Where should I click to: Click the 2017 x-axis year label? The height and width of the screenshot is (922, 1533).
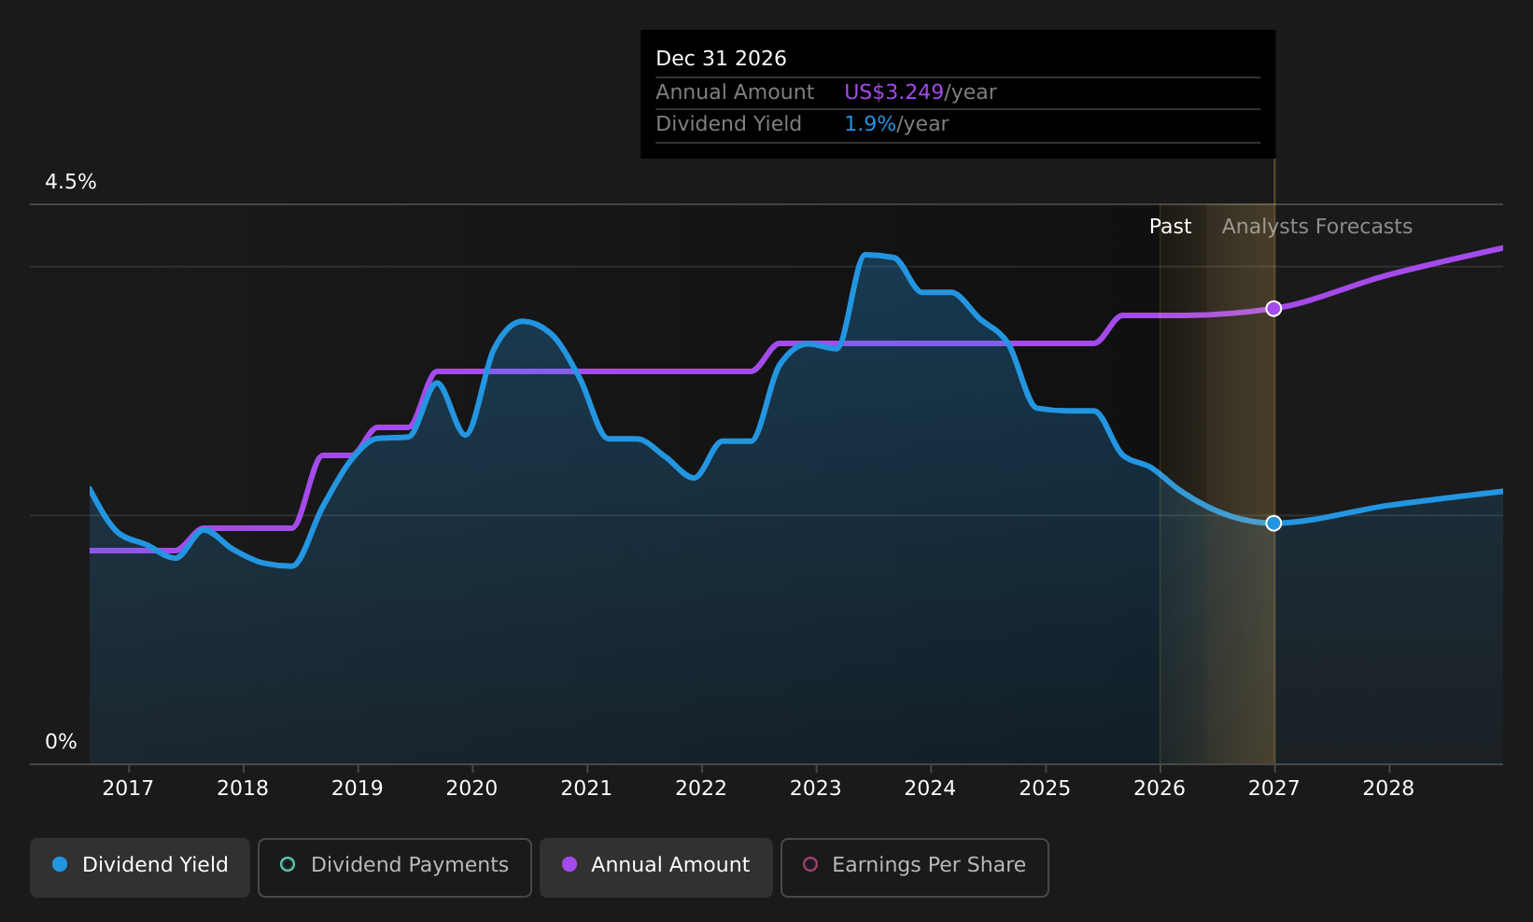(128, 789)
